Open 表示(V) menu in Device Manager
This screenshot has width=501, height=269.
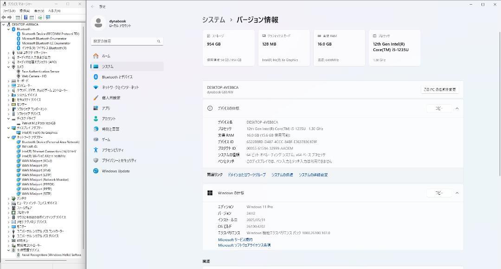tap(39, 11)
